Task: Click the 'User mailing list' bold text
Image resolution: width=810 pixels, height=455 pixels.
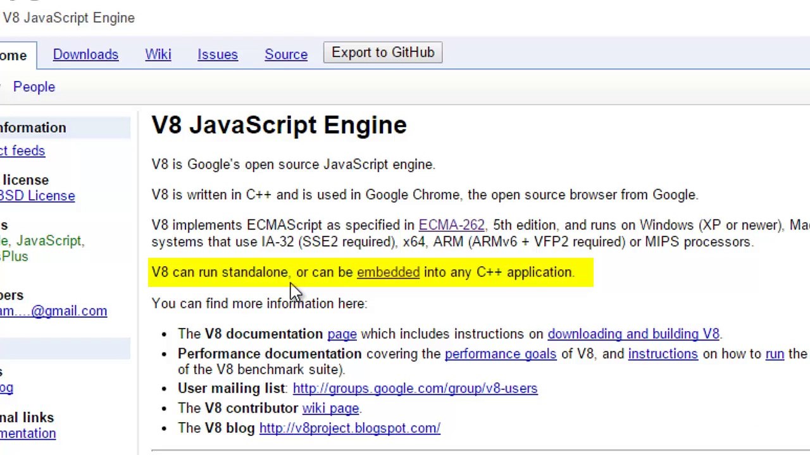Action: (x=232, y=389)
